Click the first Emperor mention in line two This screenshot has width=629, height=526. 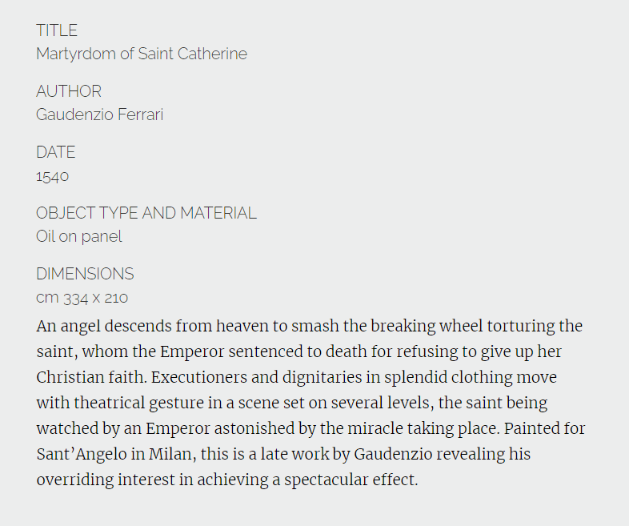192,352
